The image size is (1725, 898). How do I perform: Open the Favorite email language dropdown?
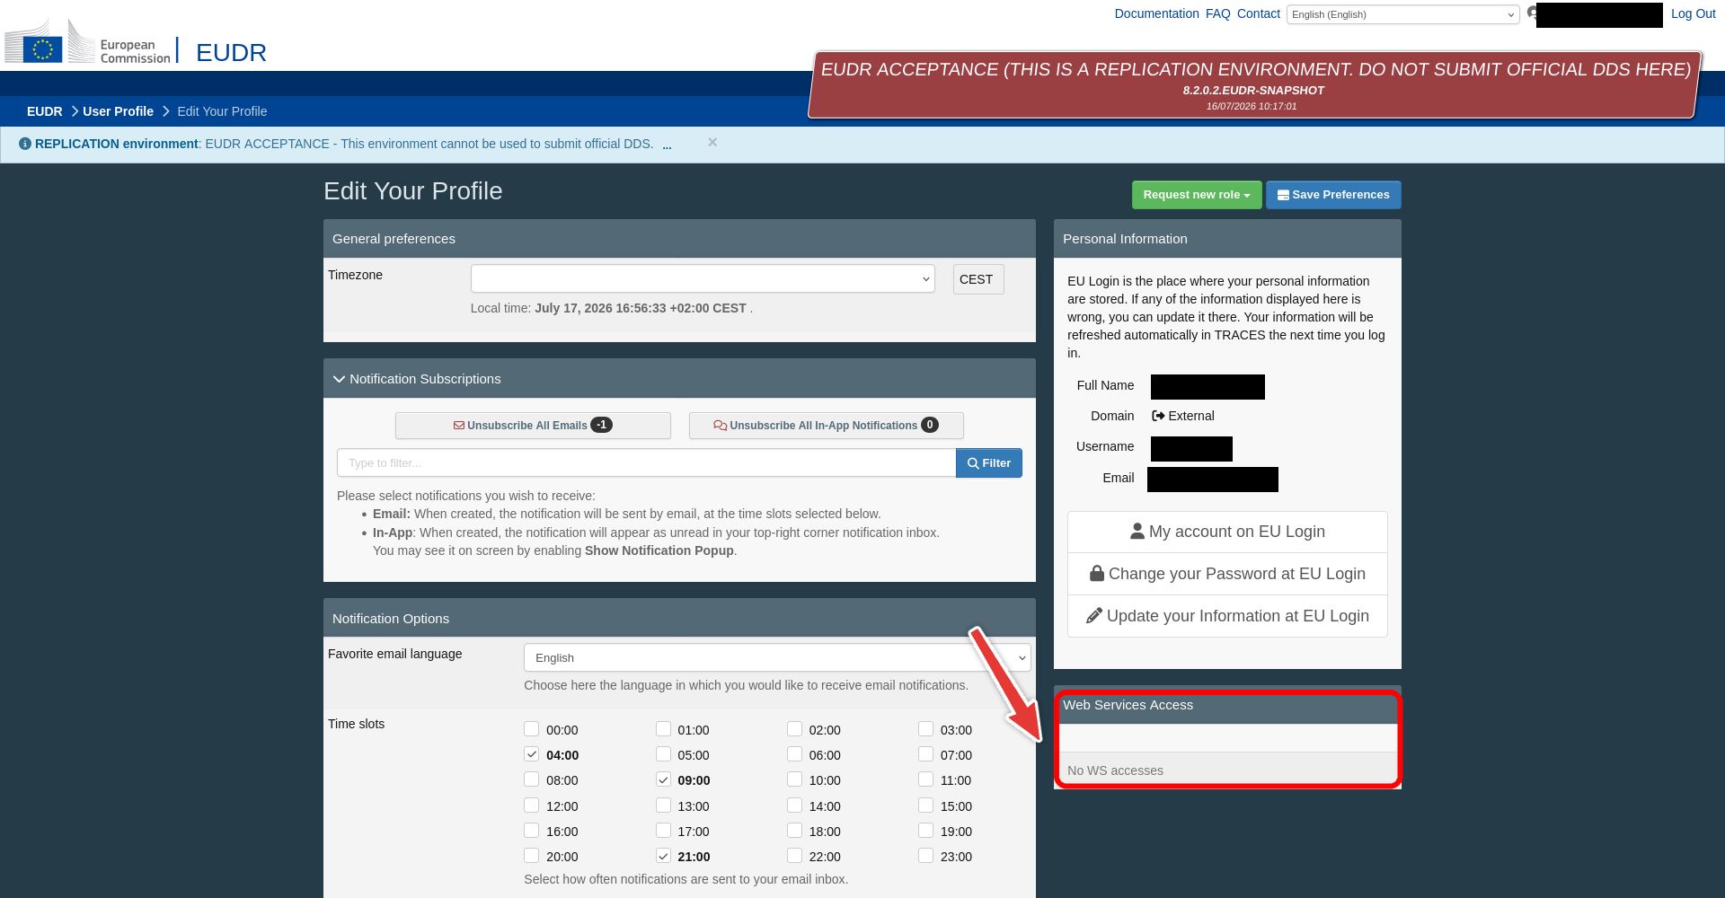777,657
